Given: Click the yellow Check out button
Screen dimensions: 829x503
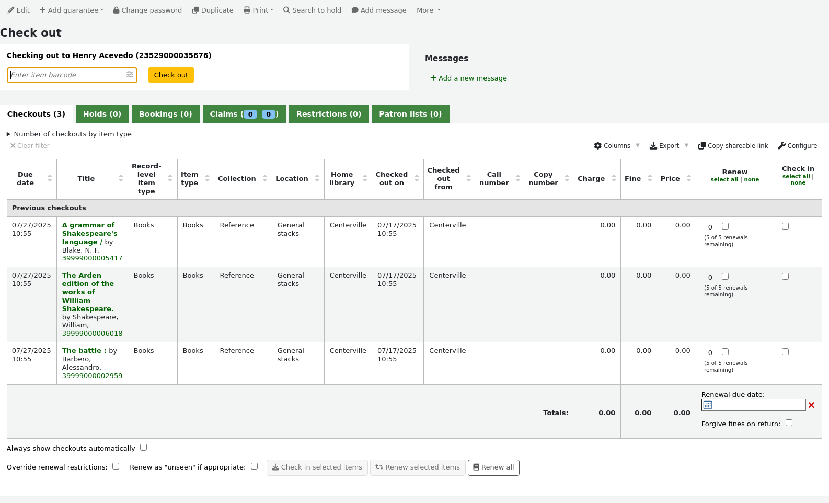Looking at the screenshot, I should point(171,75).
